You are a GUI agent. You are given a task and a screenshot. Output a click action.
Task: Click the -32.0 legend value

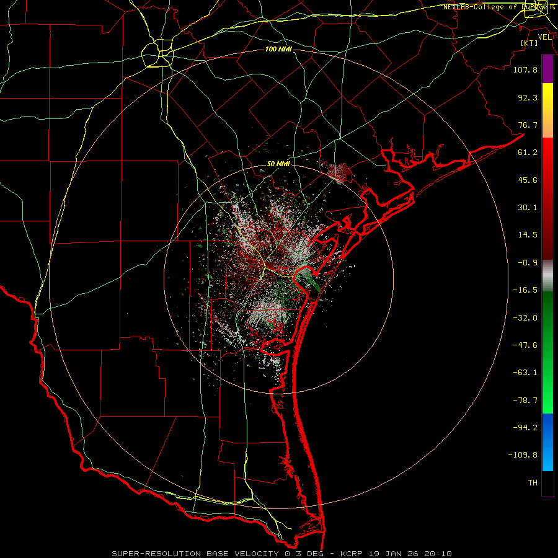pos(525,318)
